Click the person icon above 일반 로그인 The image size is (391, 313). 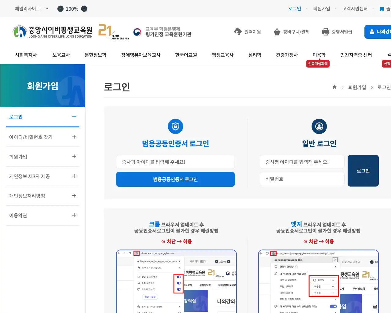click(319, 126)
